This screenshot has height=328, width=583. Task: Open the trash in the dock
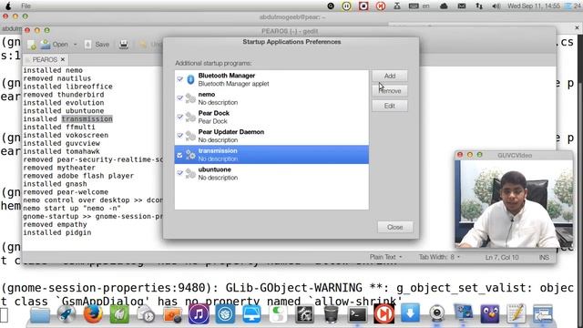point(331,314)
